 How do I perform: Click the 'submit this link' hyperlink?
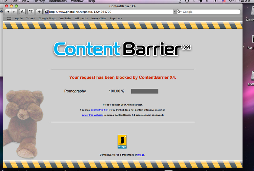tap(99, 110)
